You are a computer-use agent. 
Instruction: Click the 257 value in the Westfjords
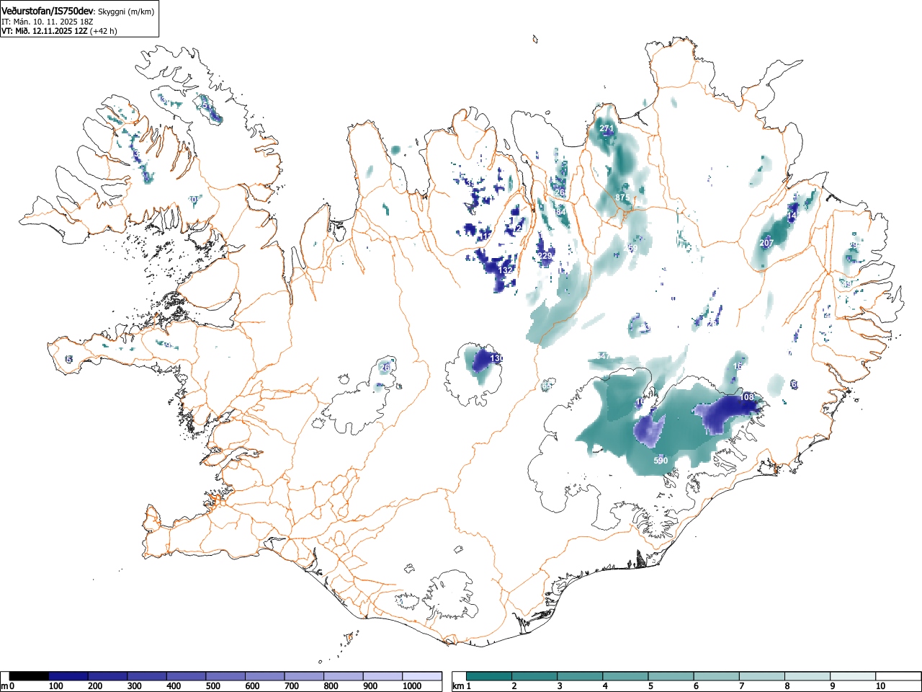point(205,105)
